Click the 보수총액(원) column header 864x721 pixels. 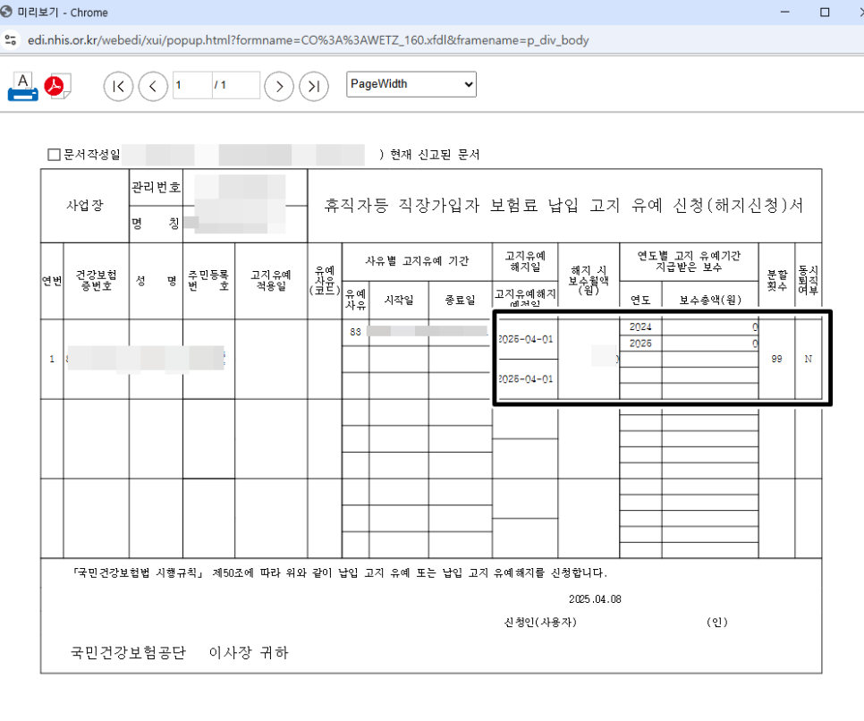point(710,300)
